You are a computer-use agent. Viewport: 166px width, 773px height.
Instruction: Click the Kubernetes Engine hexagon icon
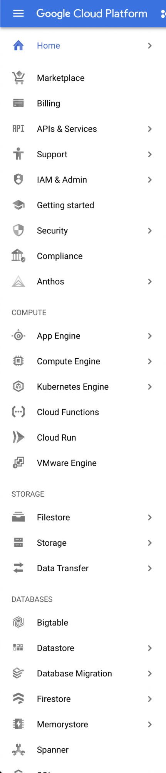click(18, 386)
